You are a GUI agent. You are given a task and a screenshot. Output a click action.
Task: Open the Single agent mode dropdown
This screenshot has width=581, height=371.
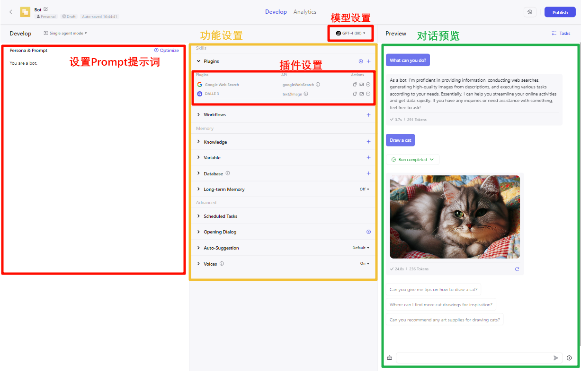coord(65,33)
